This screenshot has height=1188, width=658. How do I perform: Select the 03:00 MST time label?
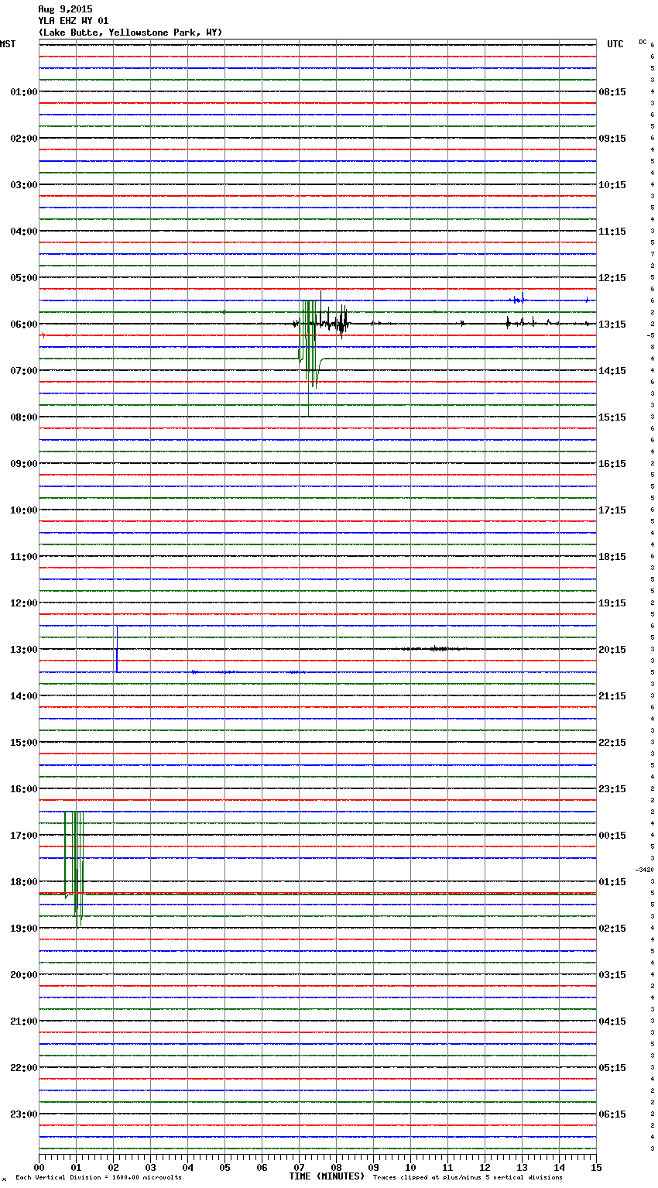click(24, 185)
